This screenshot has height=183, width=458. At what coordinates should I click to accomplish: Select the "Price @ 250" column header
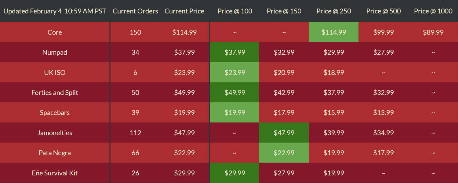tap(334, 11)
